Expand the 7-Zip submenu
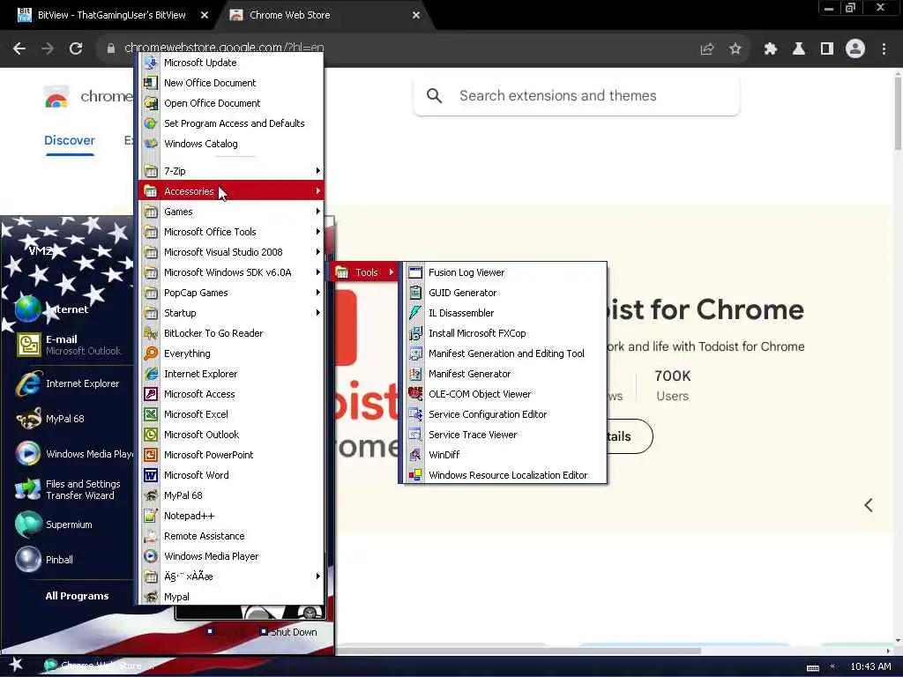Viewport: 903px width, 677px height. click(x=231, y=171)
